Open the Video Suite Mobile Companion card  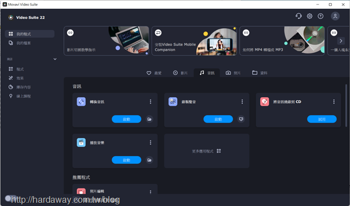194,41
